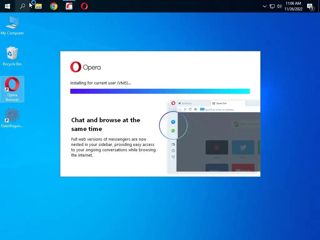Click preview address search field
Image resolution: width=320 pixels, height=240 pixels.
229,110
